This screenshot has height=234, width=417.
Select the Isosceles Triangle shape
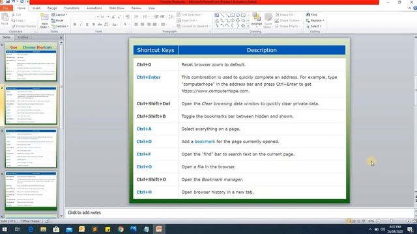click(217, 20)
